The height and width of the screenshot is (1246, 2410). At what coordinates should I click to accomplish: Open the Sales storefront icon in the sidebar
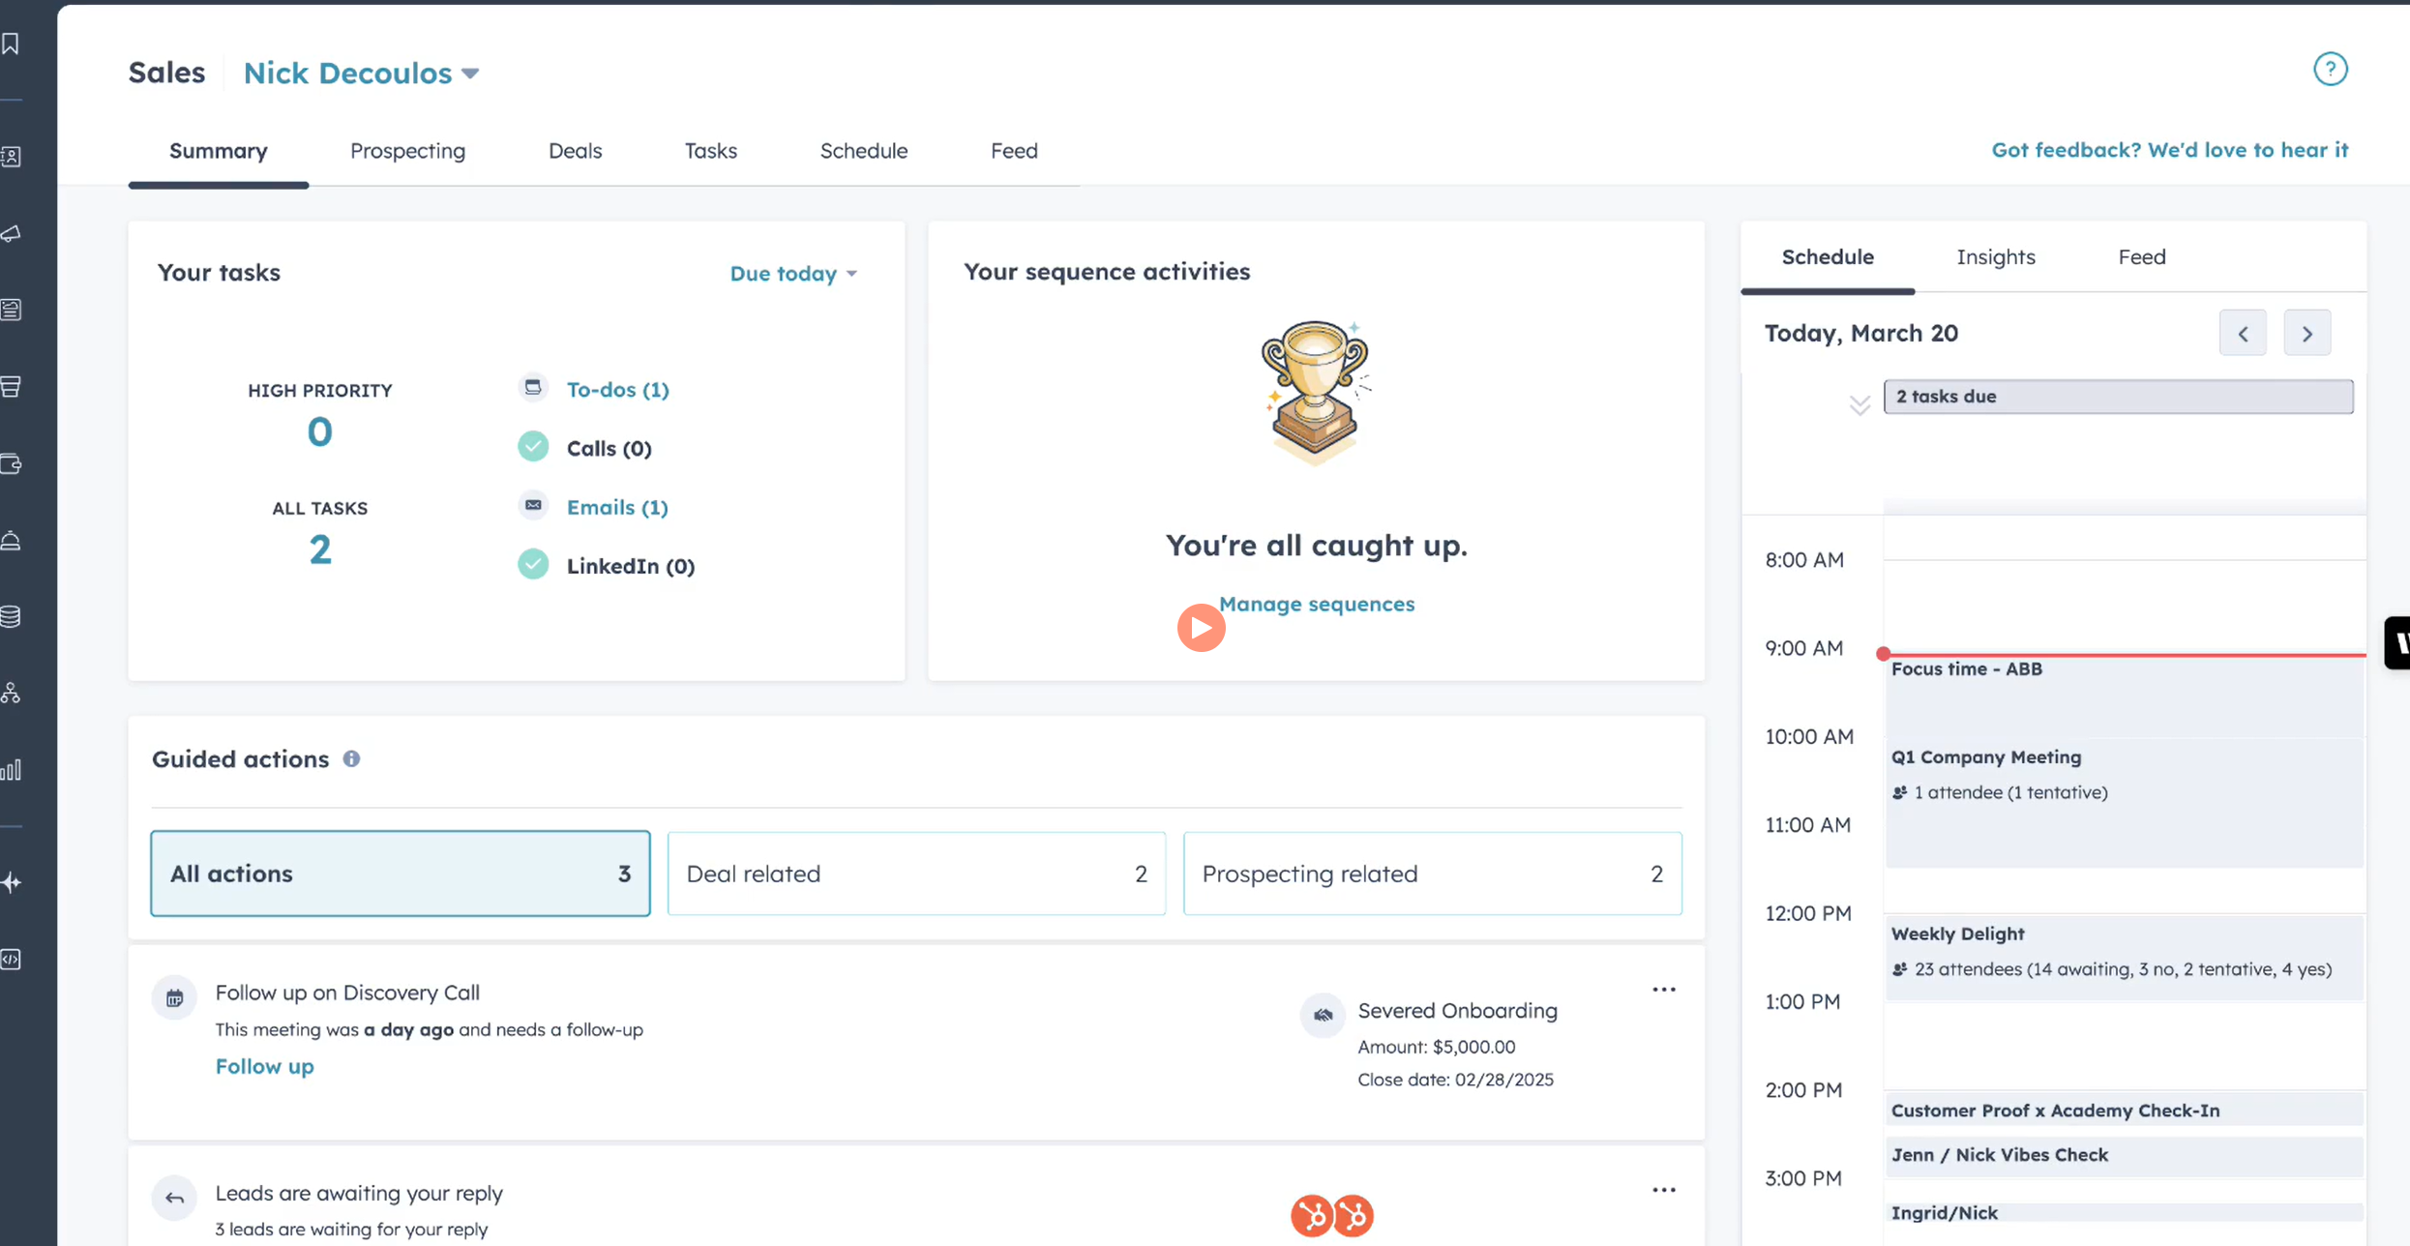click(11, 387)
